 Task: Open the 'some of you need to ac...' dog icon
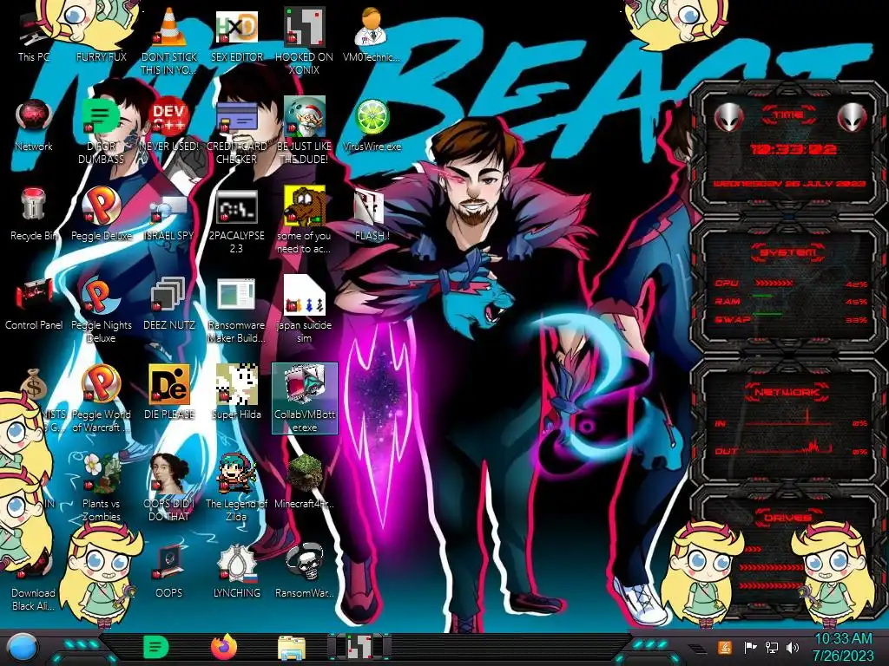coord(304,221)
